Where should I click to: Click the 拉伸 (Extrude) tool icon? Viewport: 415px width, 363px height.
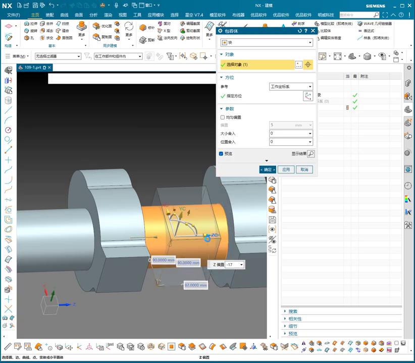[x=27, y=24]
